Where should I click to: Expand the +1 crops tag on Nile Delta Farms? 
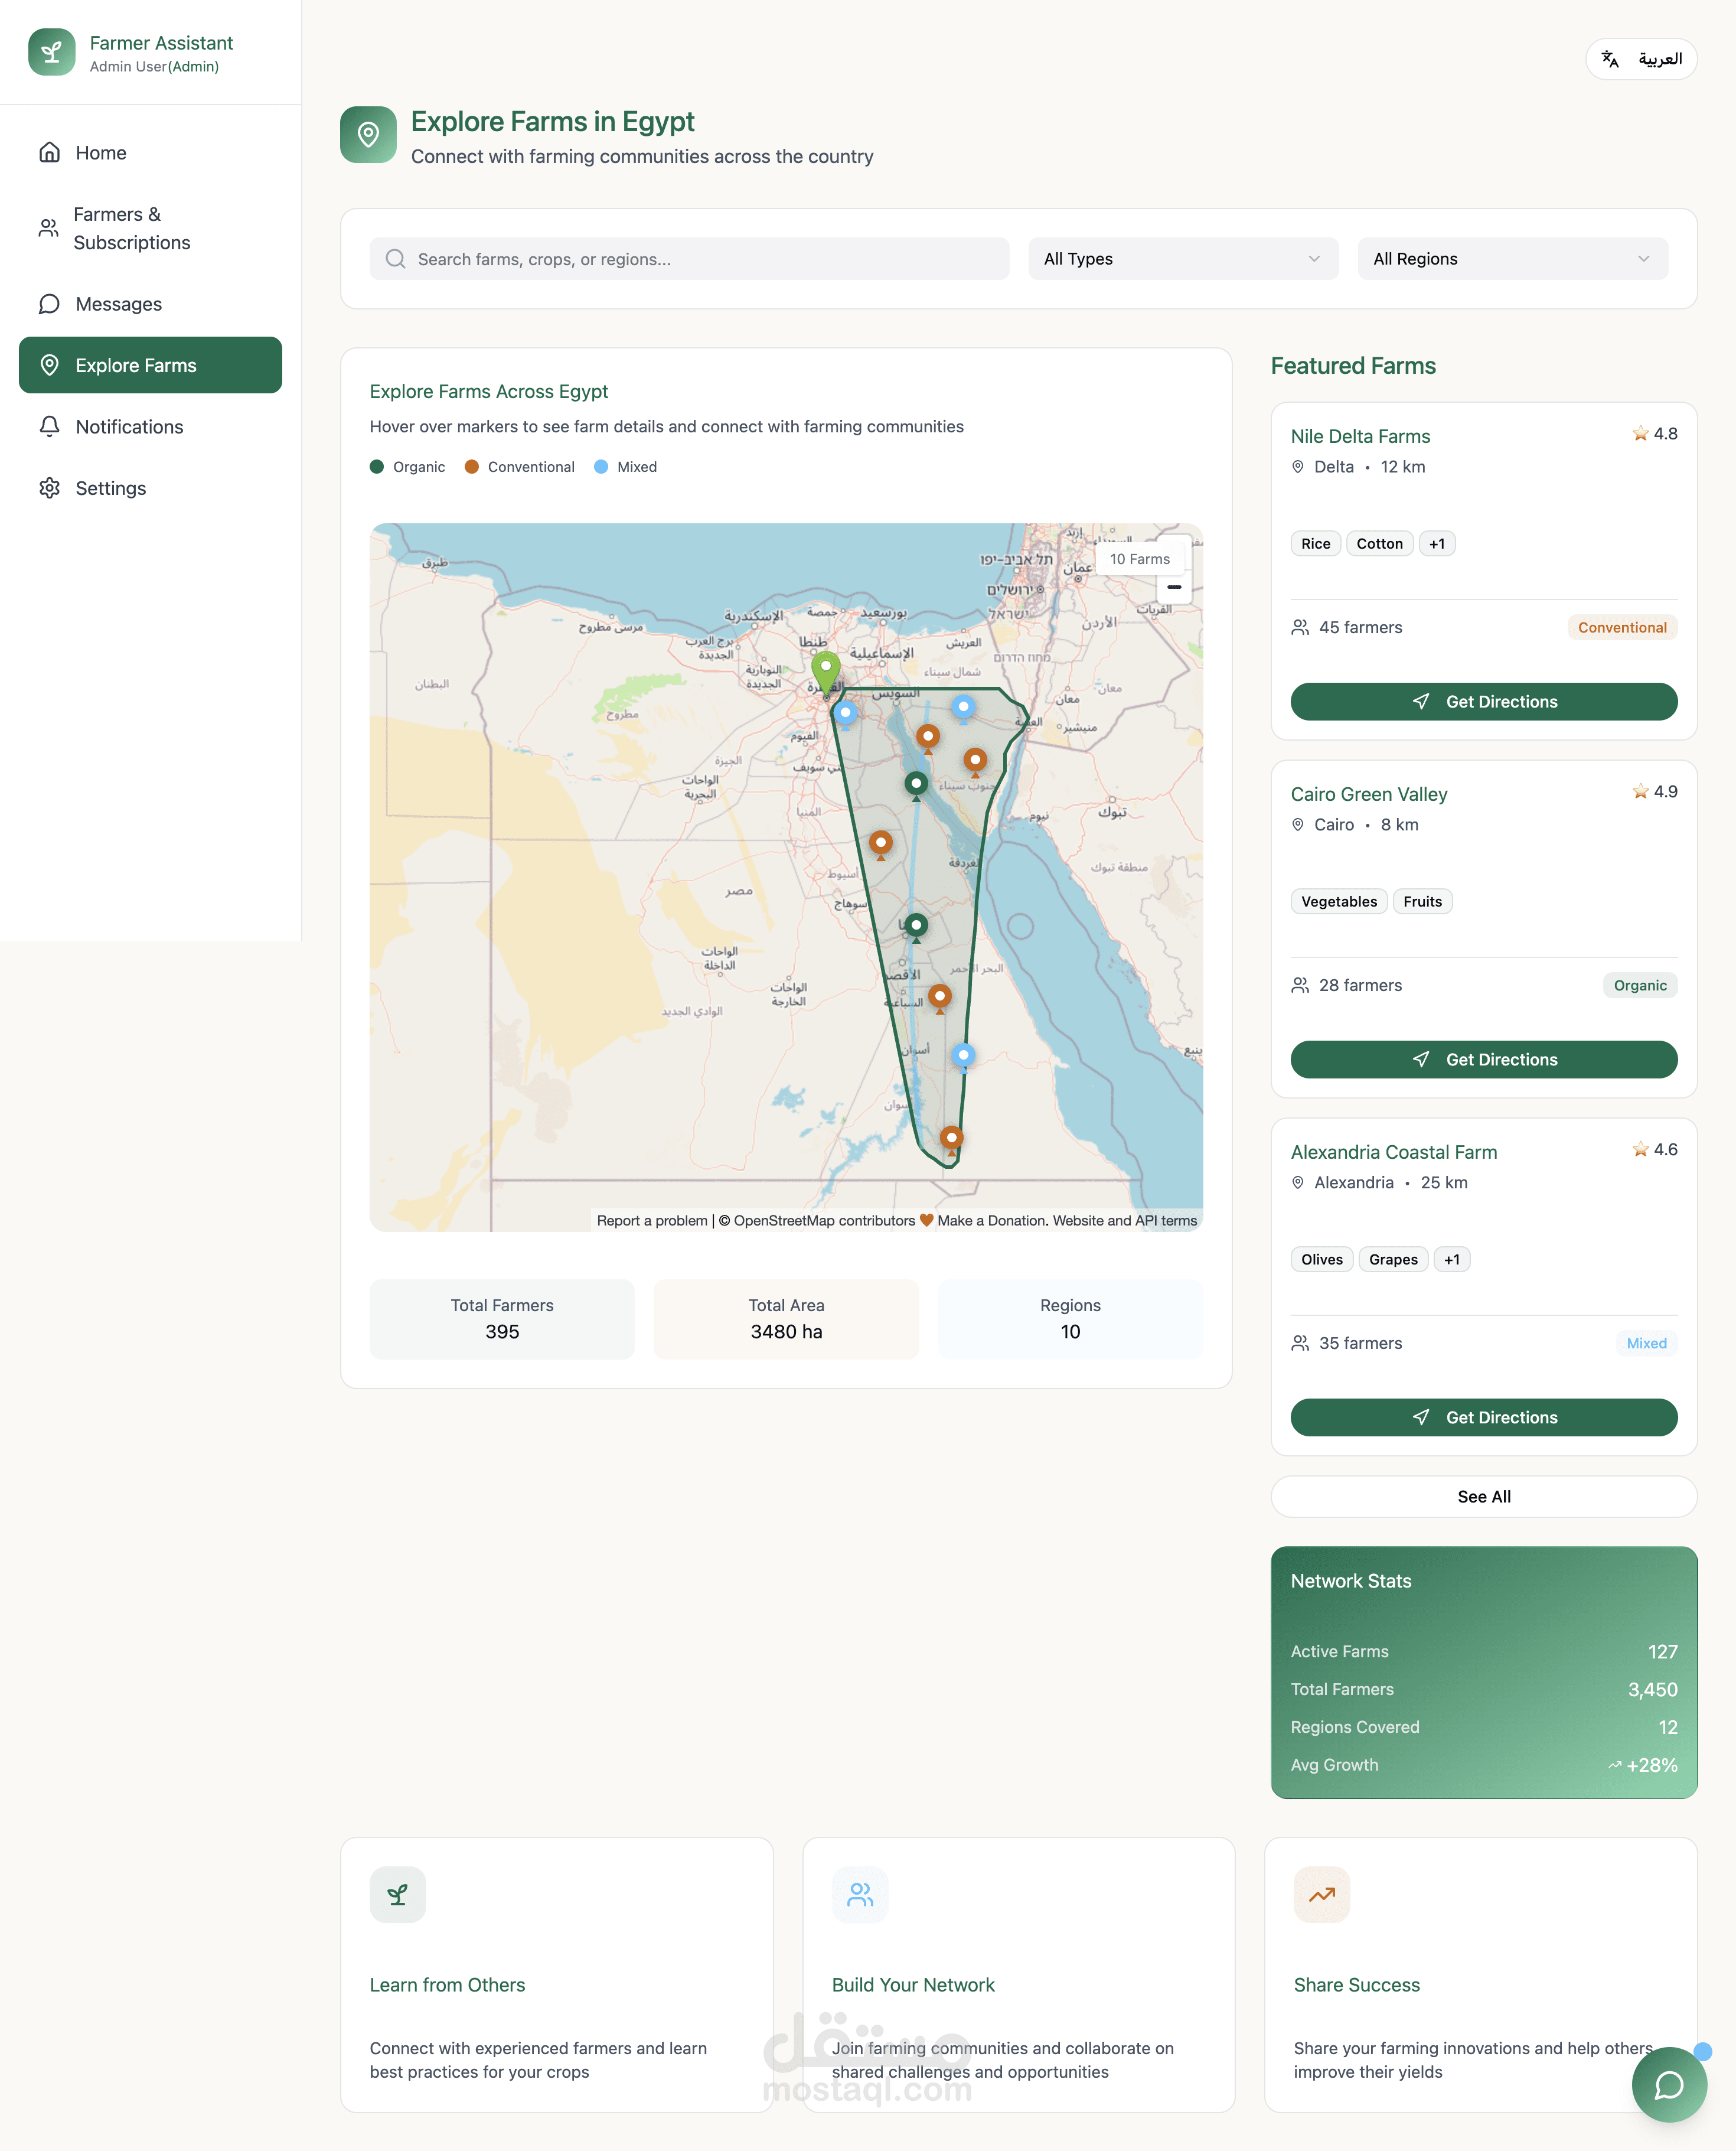(1436, 544)
